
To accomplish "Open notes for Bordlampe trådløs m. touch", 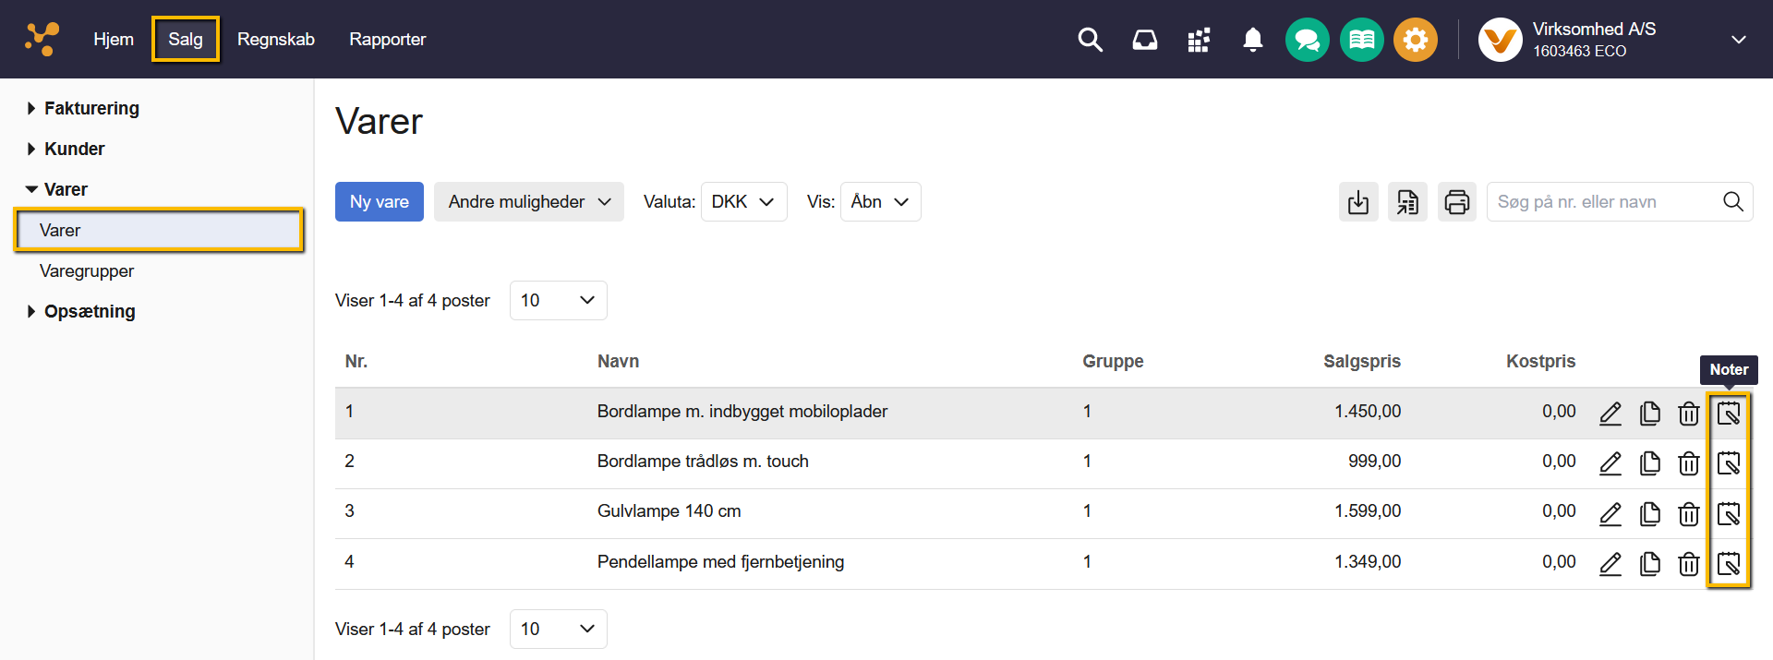I will pos(1728,462).
